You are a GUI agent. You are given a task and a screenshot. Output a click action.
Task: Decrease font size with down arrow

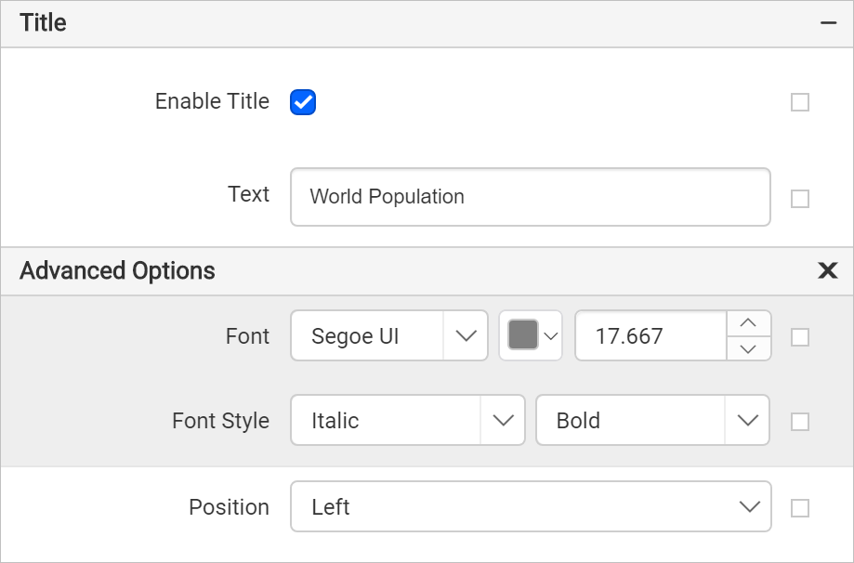[748, 348]
